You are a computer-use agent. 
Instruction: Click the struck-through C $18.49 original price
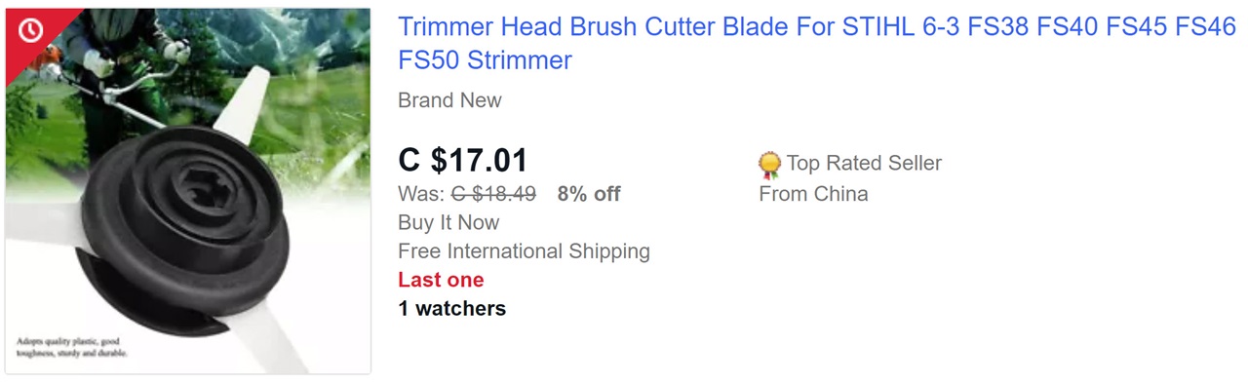click(493, 194)
